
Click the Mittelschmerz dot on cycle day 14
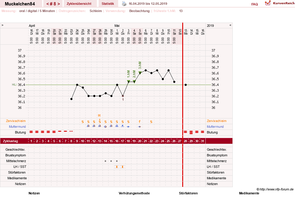point(105,161)
